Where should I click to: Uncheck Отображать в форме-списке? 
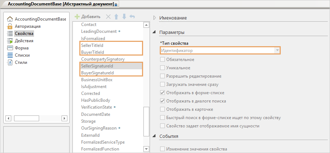click(x=163, y=92)
